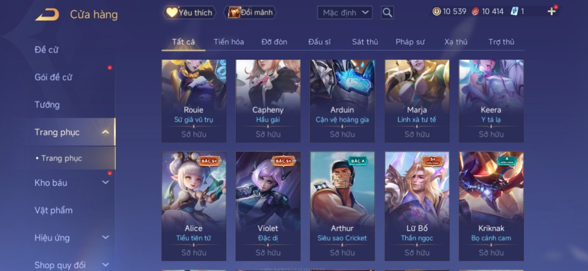Open the Mặc định sort dropdown
This screenshot has width=588, height=271.
(x=345, y=13)
